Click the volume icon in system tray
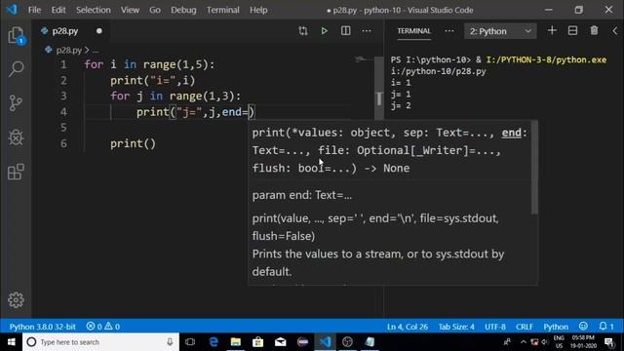The height and width of the screenshot is (351, 624). tap(544, 342)
